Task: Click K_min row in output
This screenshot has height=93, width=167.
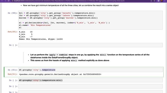Action: 26,32
